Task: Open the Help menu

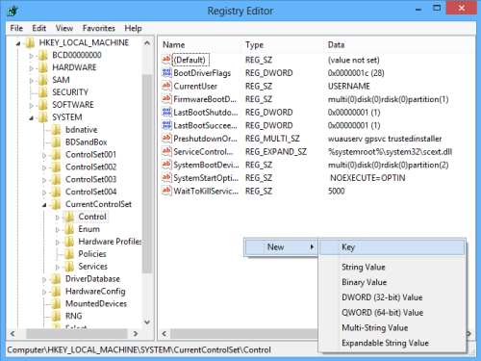Action: pos(133,28)
